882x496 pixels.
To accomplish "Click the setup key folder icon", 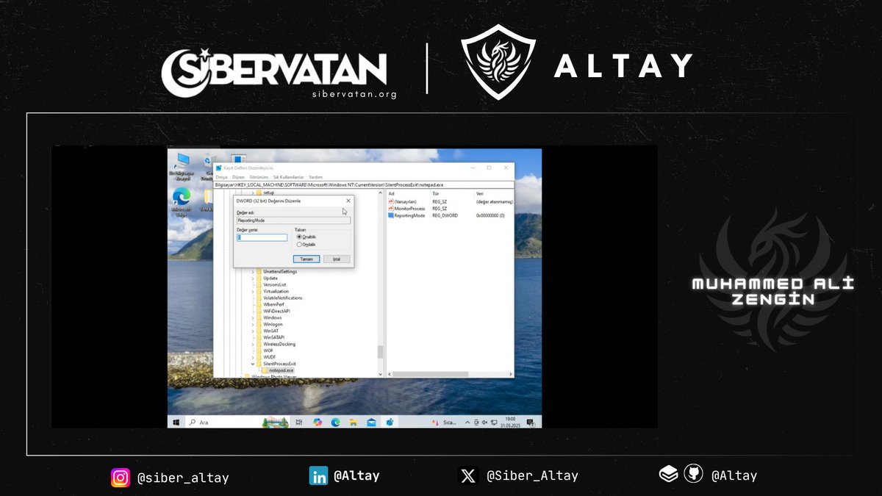I will pyautogui.click(x=259, y=193).
